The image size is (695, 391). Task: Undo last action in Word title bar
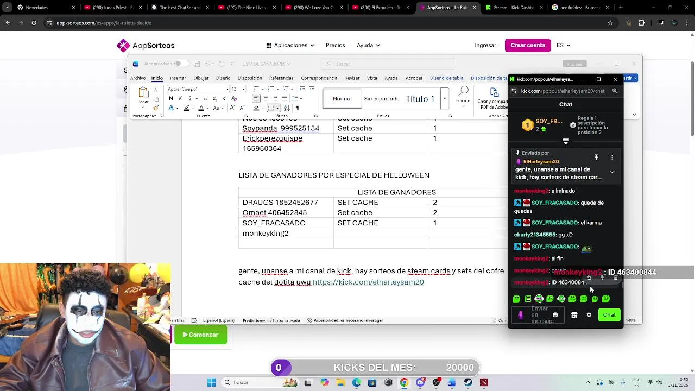coord(207,64)
